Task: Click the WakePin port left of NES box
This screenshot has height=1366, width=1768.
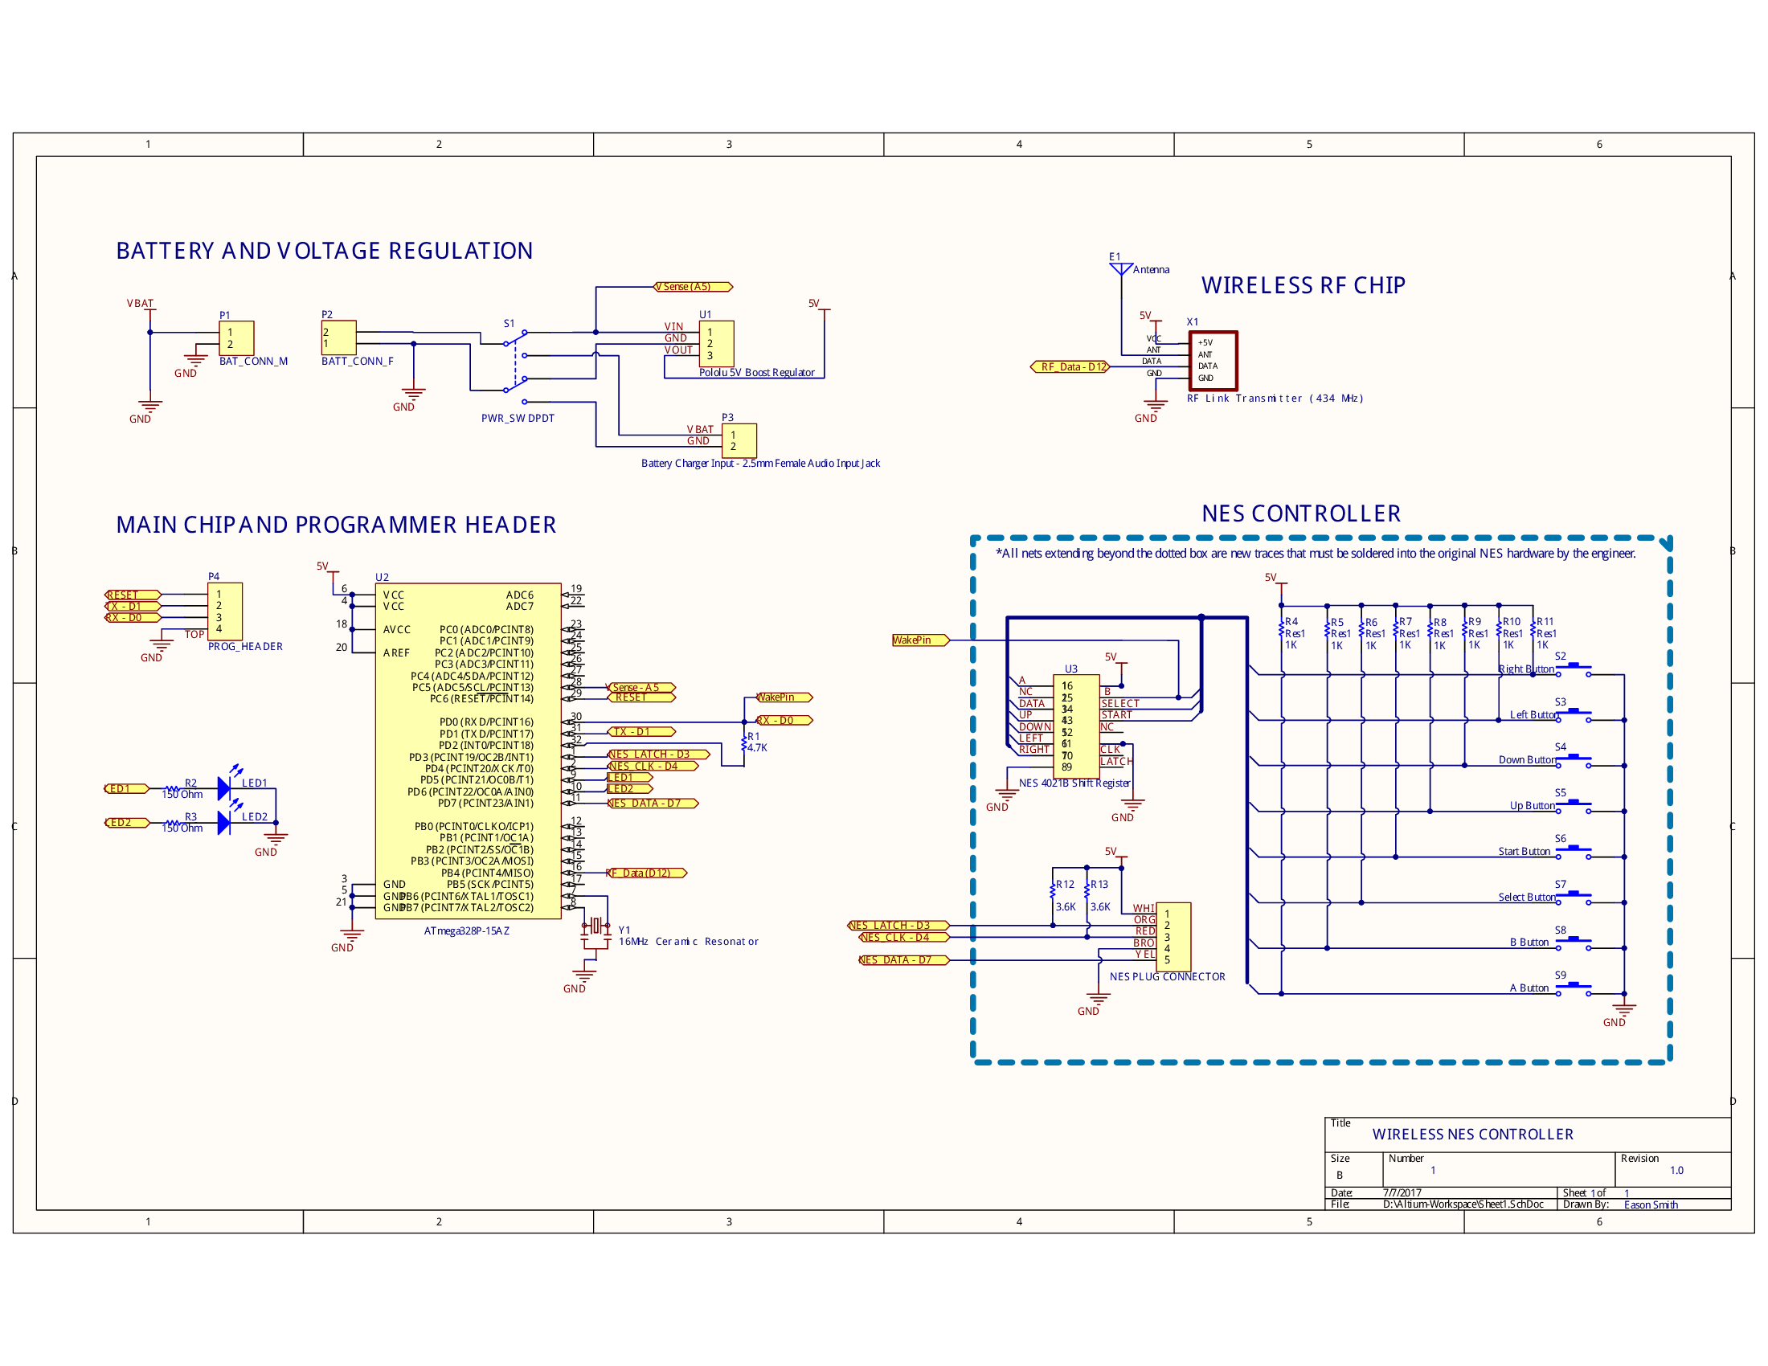Action: click(920, 640)
